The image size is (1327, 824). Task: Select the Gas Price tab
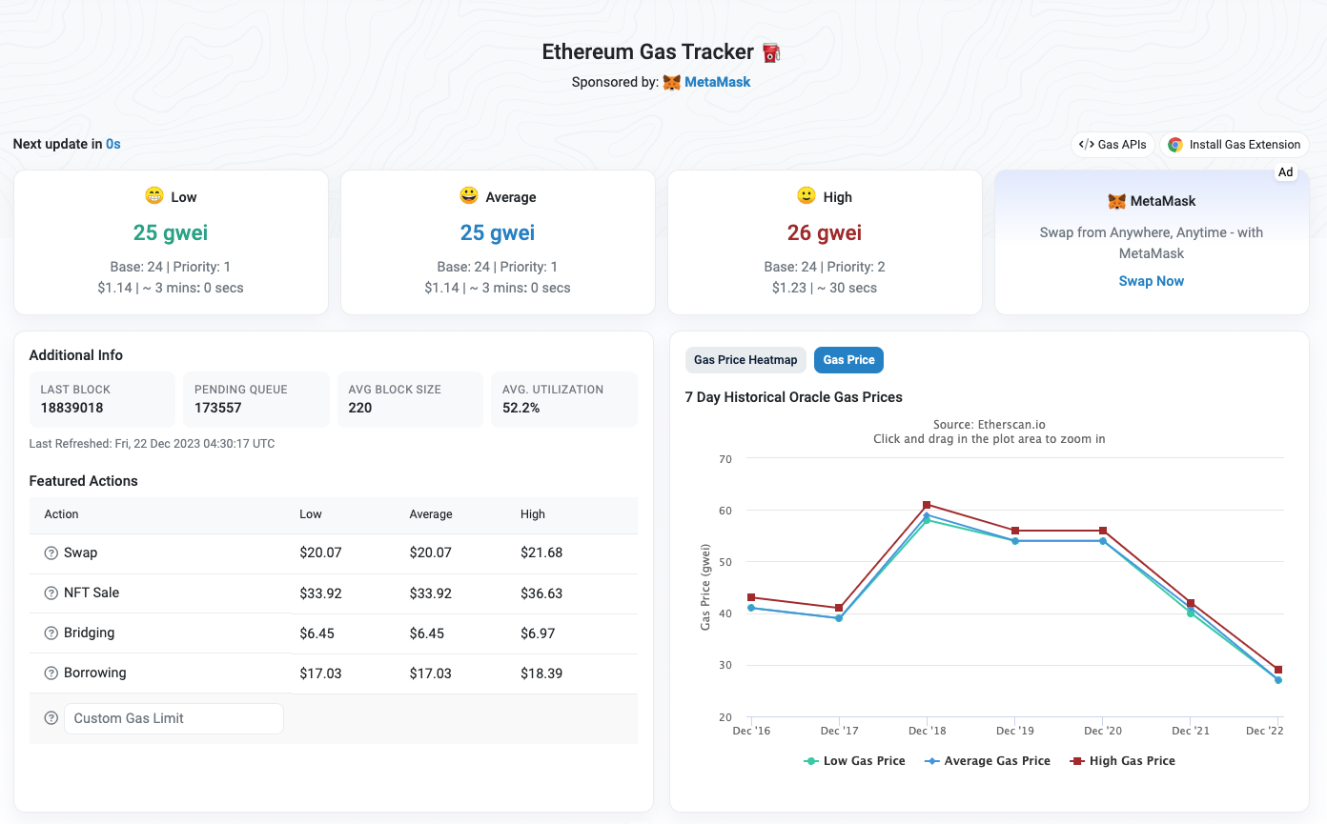(848, 360)
